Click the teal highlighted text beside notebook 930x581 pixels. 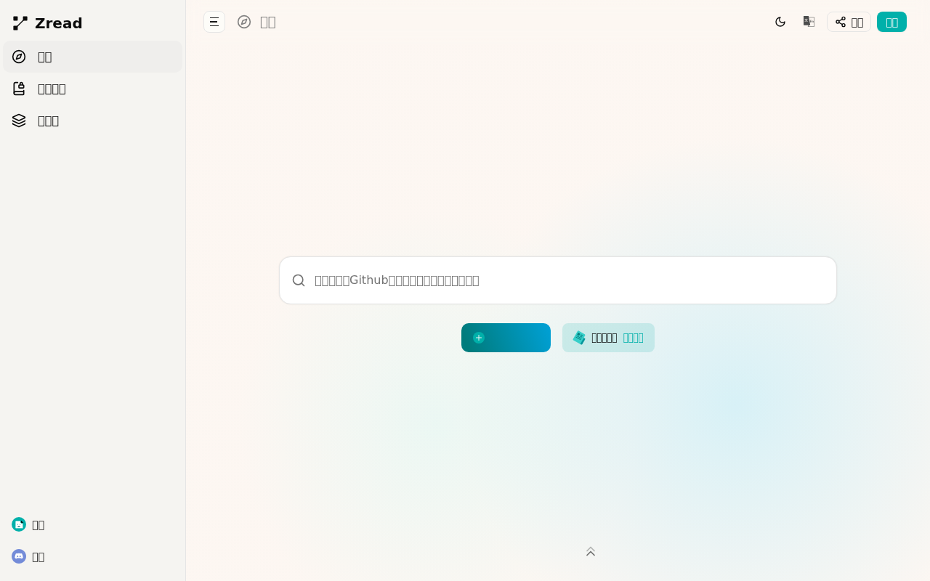click(x=633, y=338)
